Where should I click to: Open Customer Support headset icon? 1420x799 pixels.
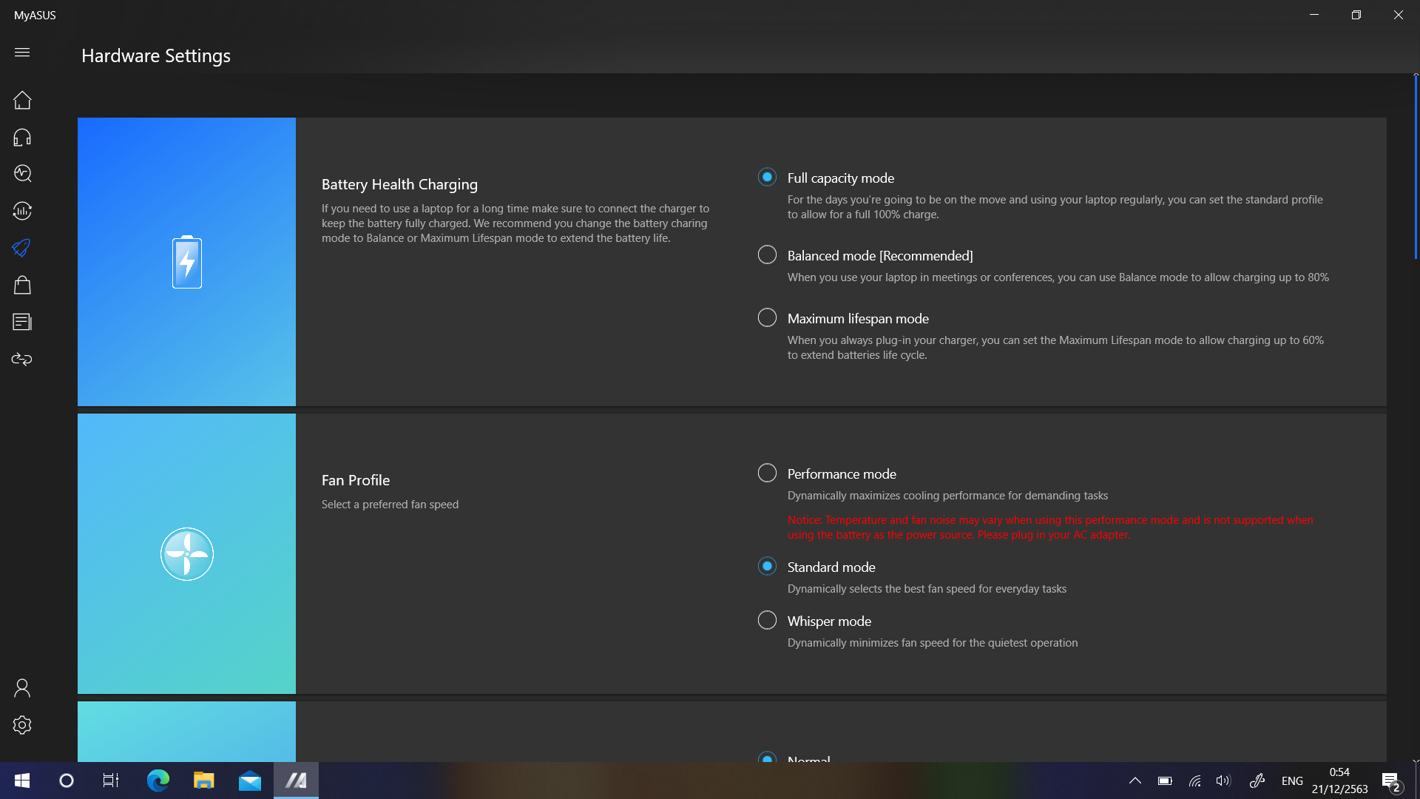click(x=22, y=137)
